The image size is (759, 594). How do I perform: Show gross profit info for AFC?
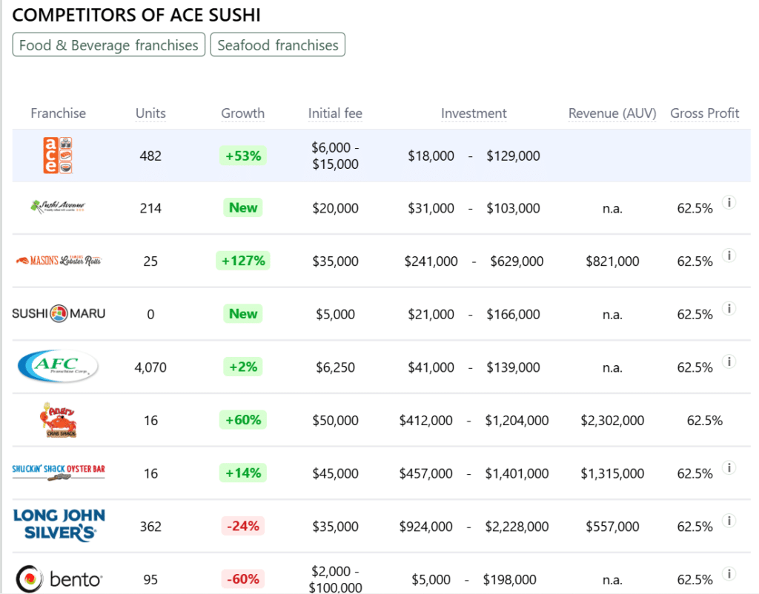click(729, 361)
